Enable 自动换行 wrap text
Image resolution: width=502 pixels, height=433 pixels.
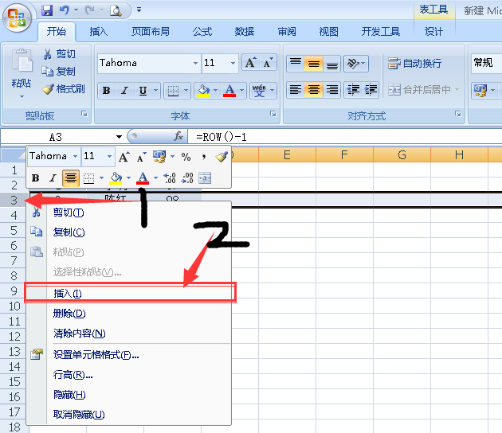pyautogui.click(x=414, y=64)
